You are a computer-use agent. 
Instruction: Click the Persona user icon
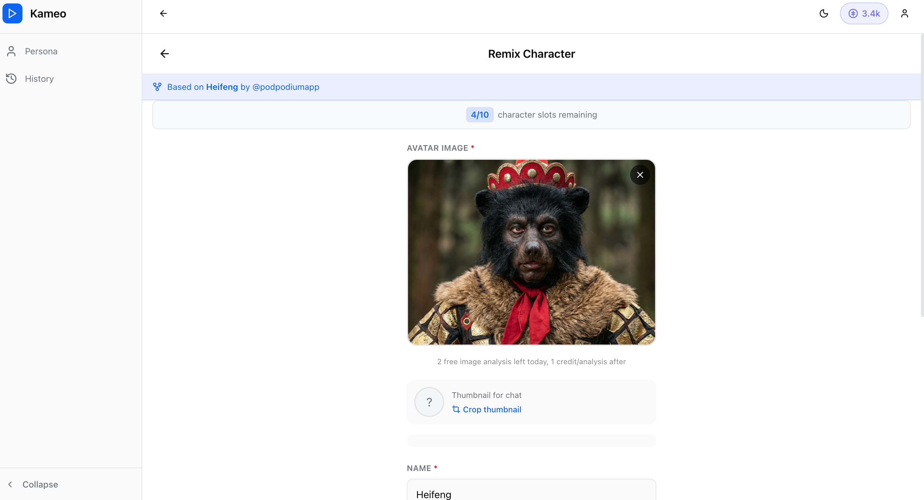[x=11, y=51]
